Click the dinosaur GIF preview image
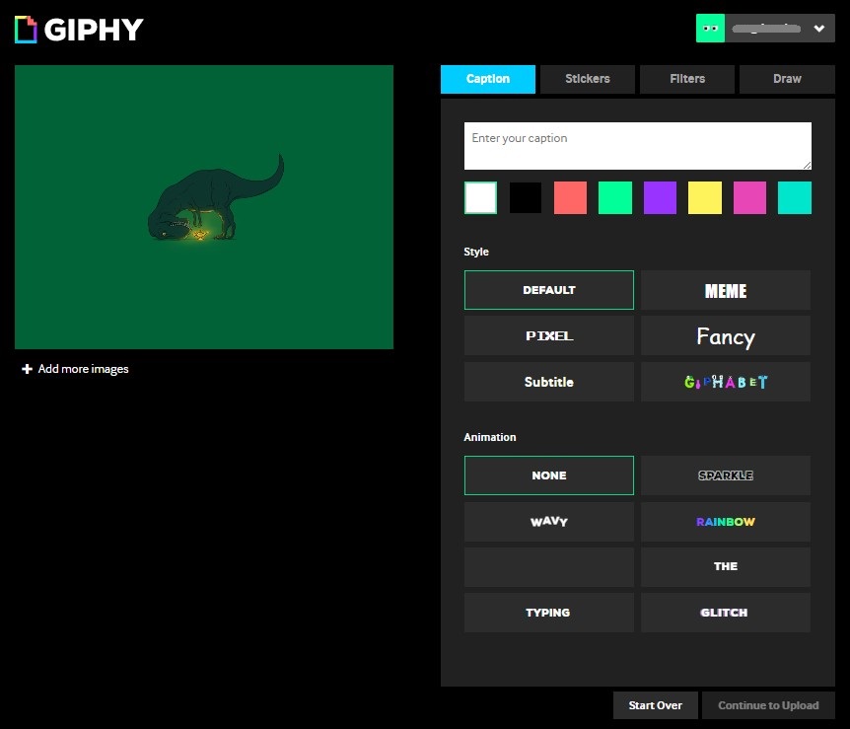Image resolution: width=850 pixels, height=729 pixels. [204, 207]
